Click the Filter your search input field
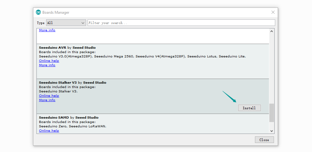Image resolution: width=312 pixels, height=152 pixels. click(181, 23)
